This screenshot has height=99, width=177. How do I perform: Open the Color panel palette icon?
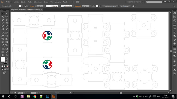[x=174, y=13]
